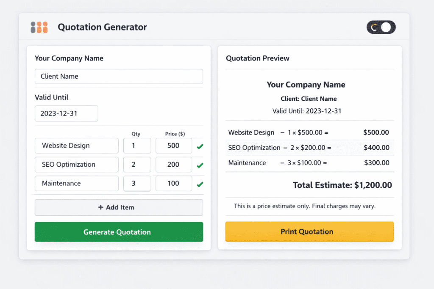Toggle the dark mode switch
The image size is (434, 289).
click(x=381, y=27)
